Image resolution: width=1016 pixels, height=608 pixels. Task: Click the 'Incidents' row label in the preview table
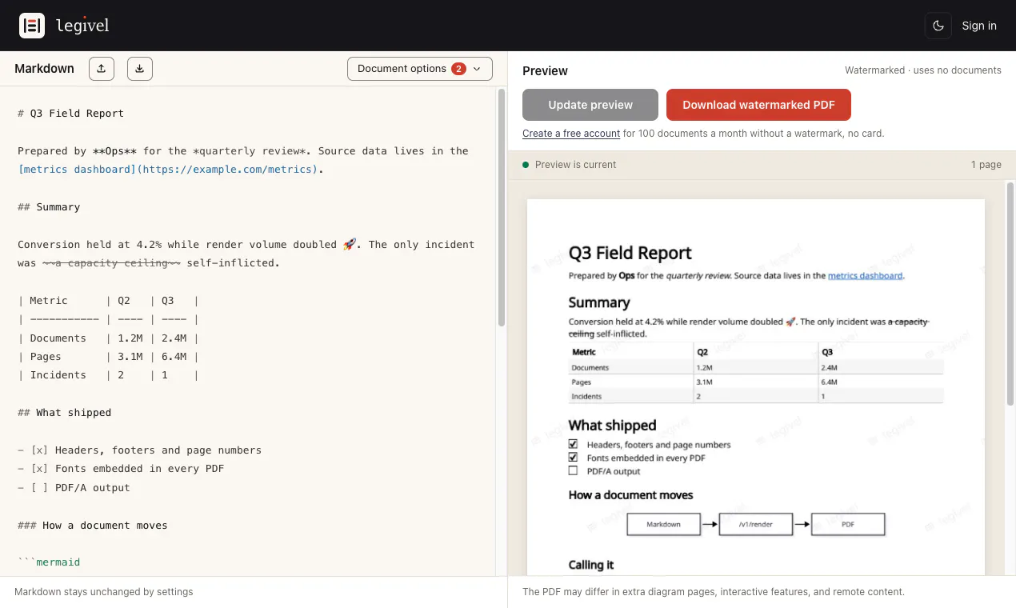pos(586,397)
